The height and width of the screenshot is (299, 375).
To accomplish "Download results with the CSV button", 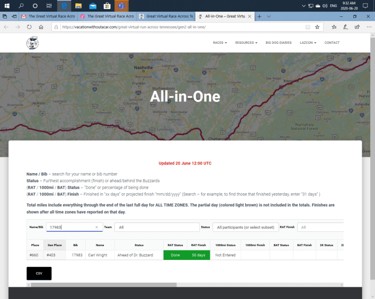I will click(39, 273).
